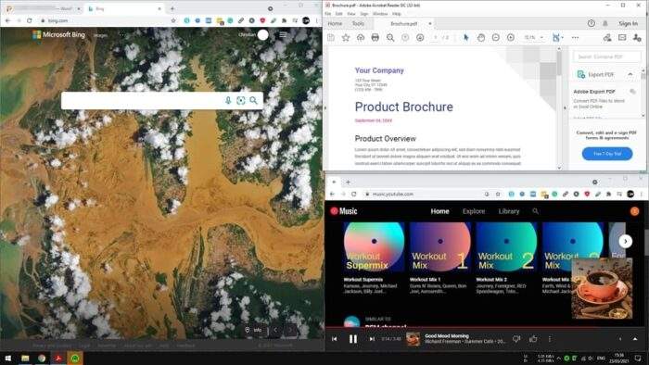649x365 pixels.
Task: Open the Images link on Bing
Action: coord(100,35)
